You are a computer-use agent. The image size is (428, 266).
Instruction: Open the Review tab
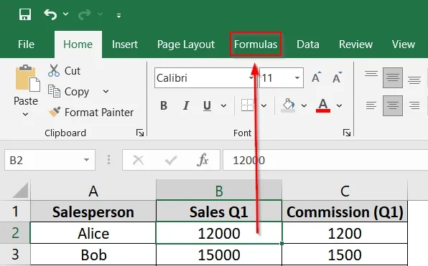point(355,44)
